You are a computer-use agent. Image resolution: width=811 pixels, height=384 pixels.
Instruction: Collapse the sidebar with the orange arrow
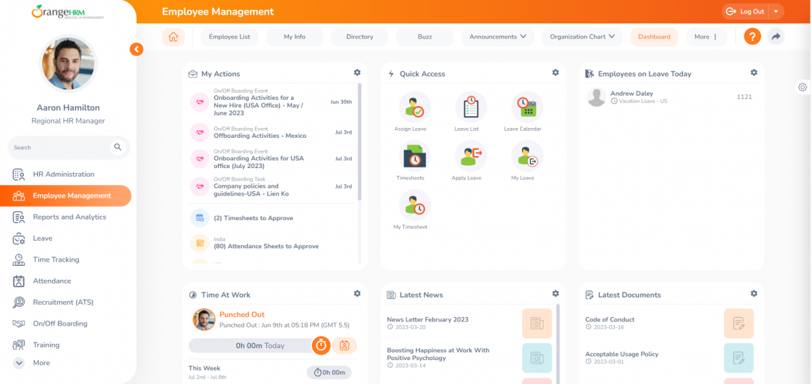tap(136, 49)
